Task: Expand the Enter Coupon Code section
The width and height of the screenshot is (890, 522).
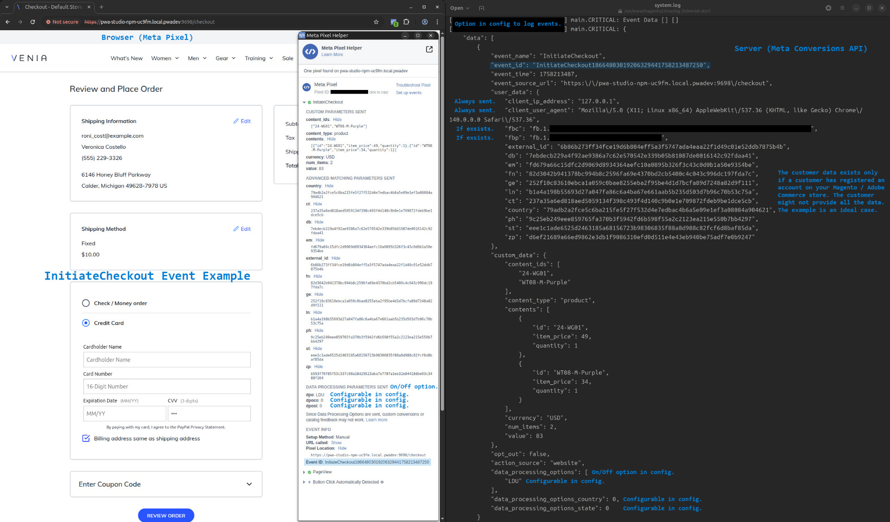Action: [x=166, y=484]
